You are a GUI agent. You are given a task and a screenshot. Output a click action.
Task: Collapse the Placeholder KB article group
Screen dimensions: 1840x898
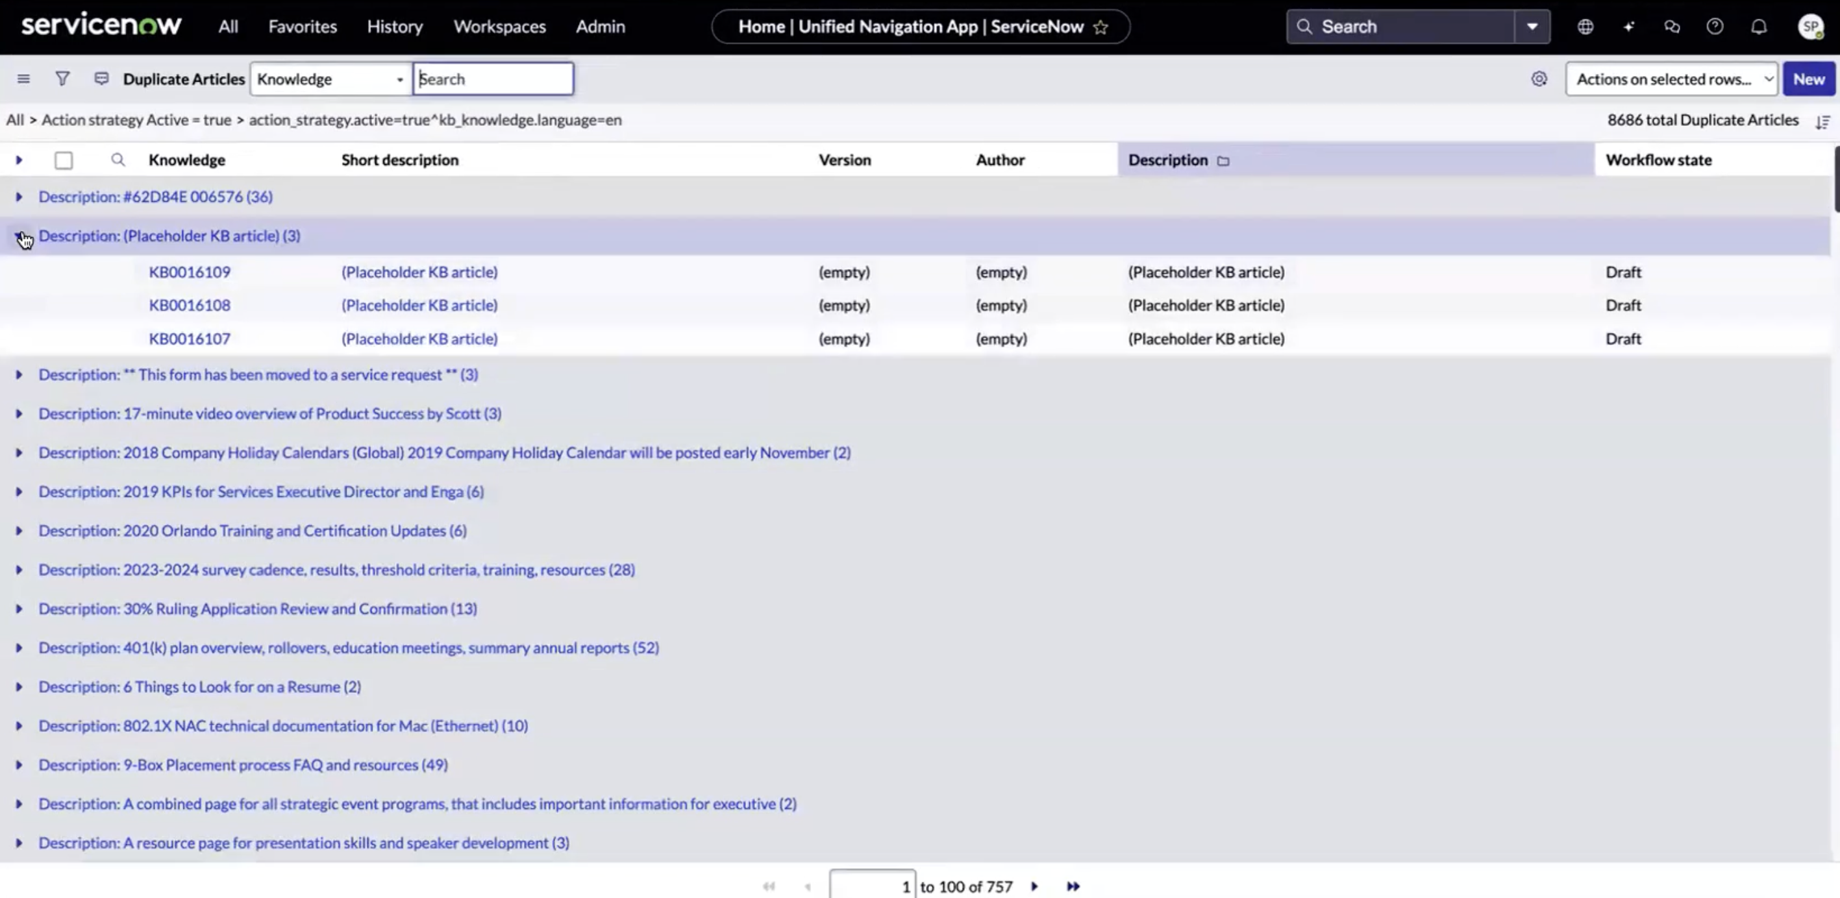[19, 236]
